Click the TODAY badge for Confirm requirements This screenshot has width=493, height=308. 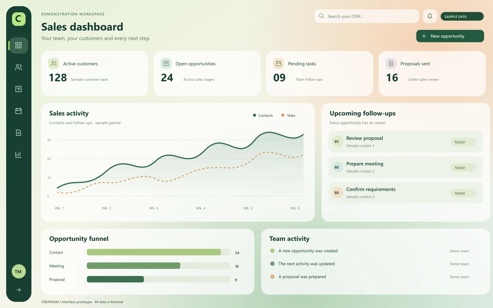(463, 193)
